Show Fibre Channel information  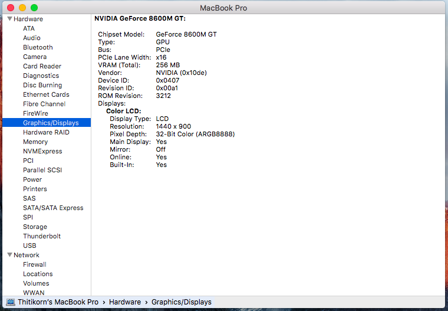[x=44, y=104]
